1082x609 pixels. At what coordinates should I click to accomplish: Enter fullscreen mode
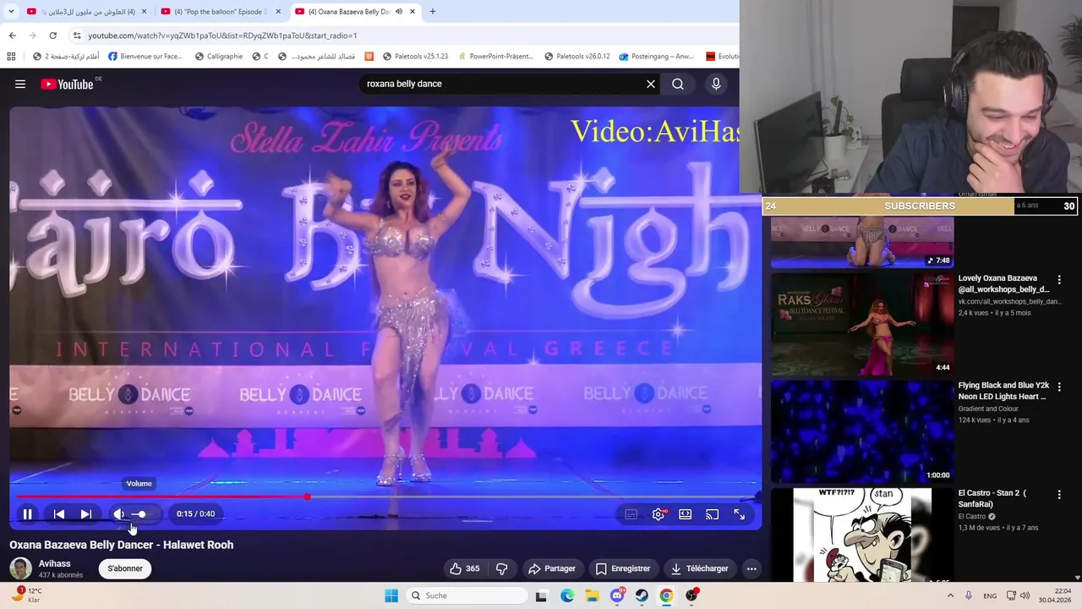tap(740, 513)
